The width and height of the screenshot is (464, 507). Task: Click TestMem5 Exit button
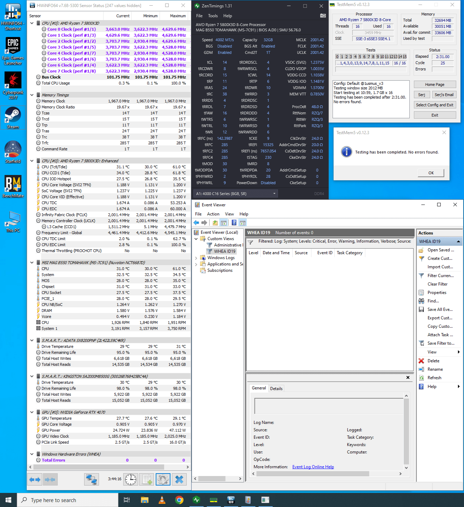click(x=435, y=115)
